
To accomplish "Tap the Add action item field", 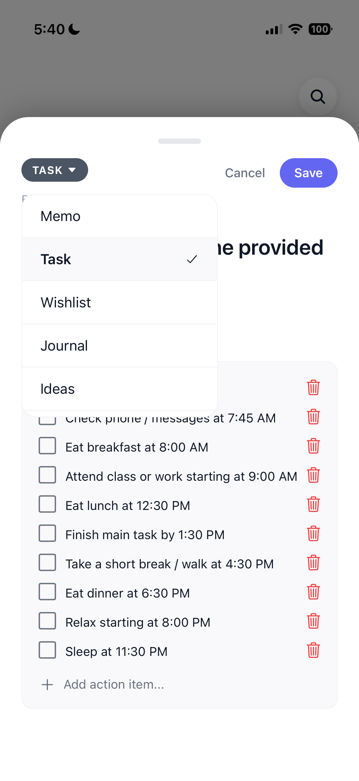I will point(114,684).
